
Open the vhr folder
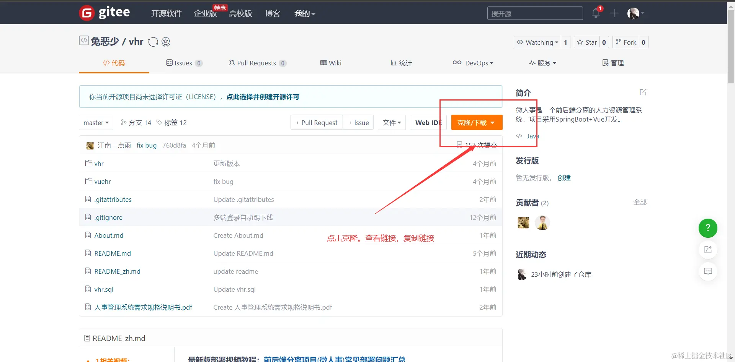coord(99,164)
